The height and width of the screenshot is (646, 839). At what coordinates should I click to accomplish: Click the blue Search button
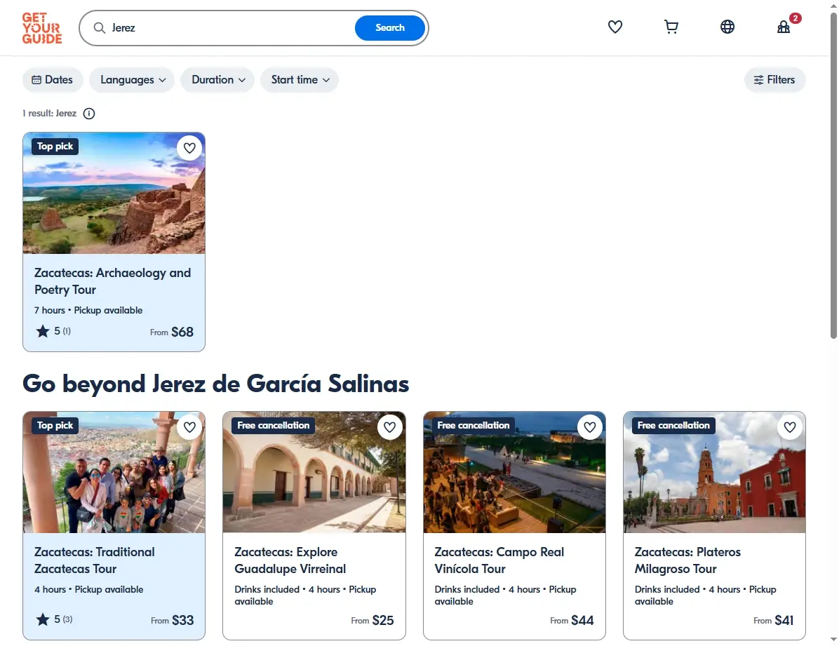390,28
